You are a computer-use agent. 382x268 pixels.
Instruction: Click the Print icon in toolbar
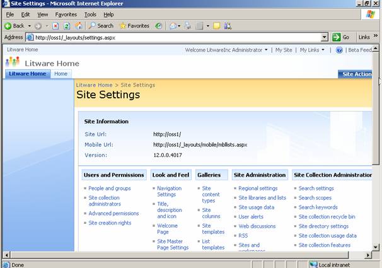[x=188, y=26]
